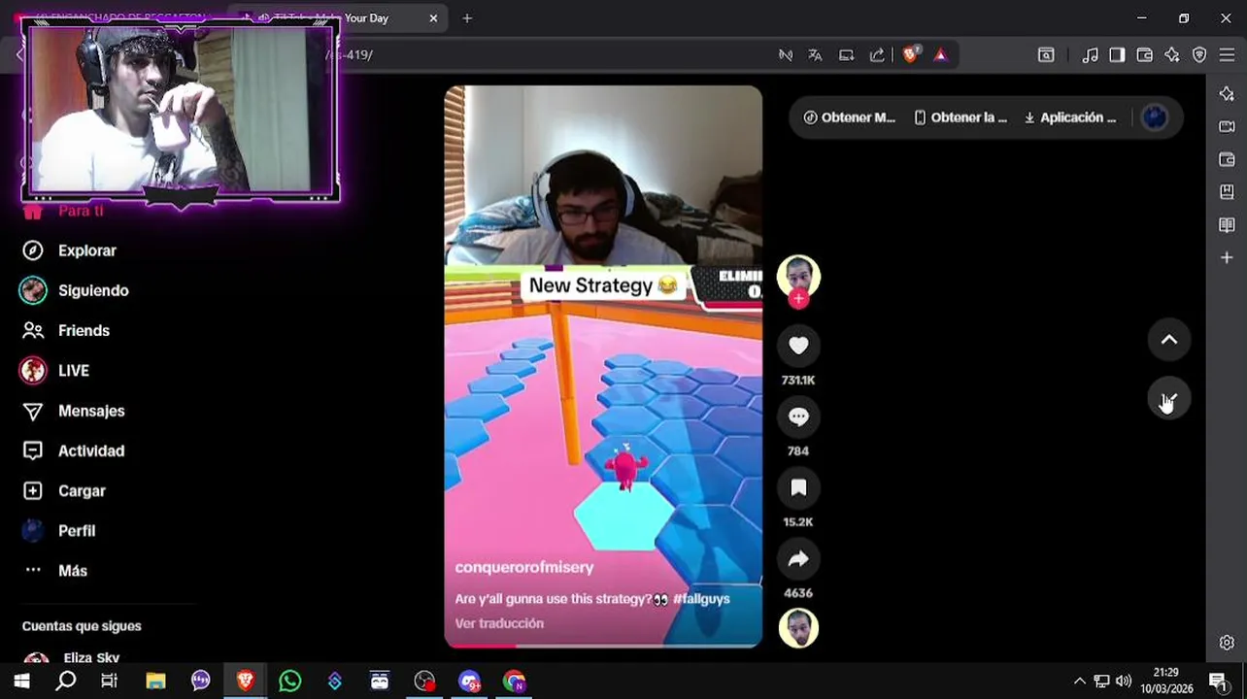Like the Fall Guys video with the heart
1247x699 pixels.
(x=798, y=346)
